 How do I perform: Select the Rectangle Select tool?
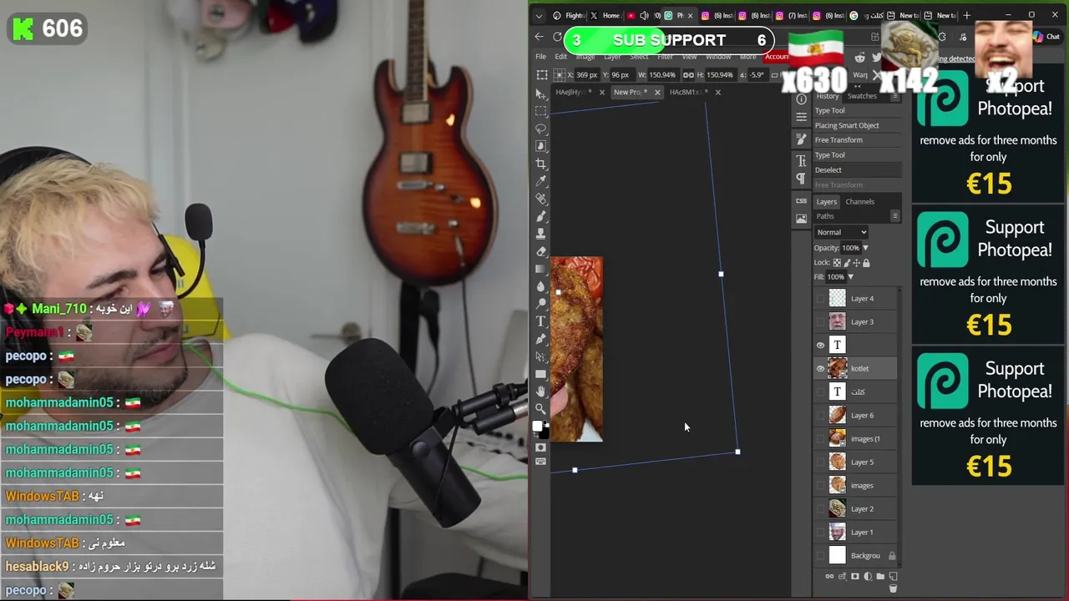point(541,112)
